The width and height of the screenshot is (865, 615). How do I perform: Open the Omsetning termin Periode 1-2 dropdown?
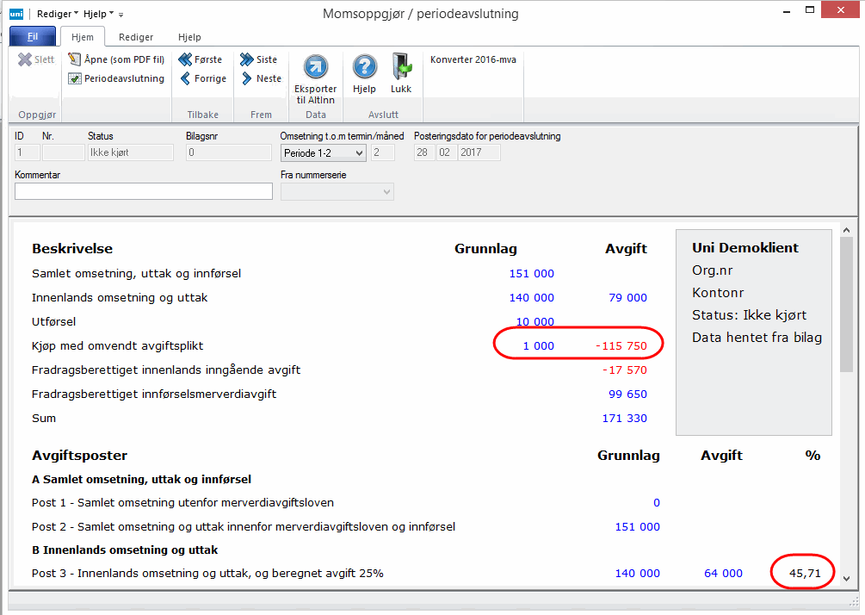click(324, 152)
